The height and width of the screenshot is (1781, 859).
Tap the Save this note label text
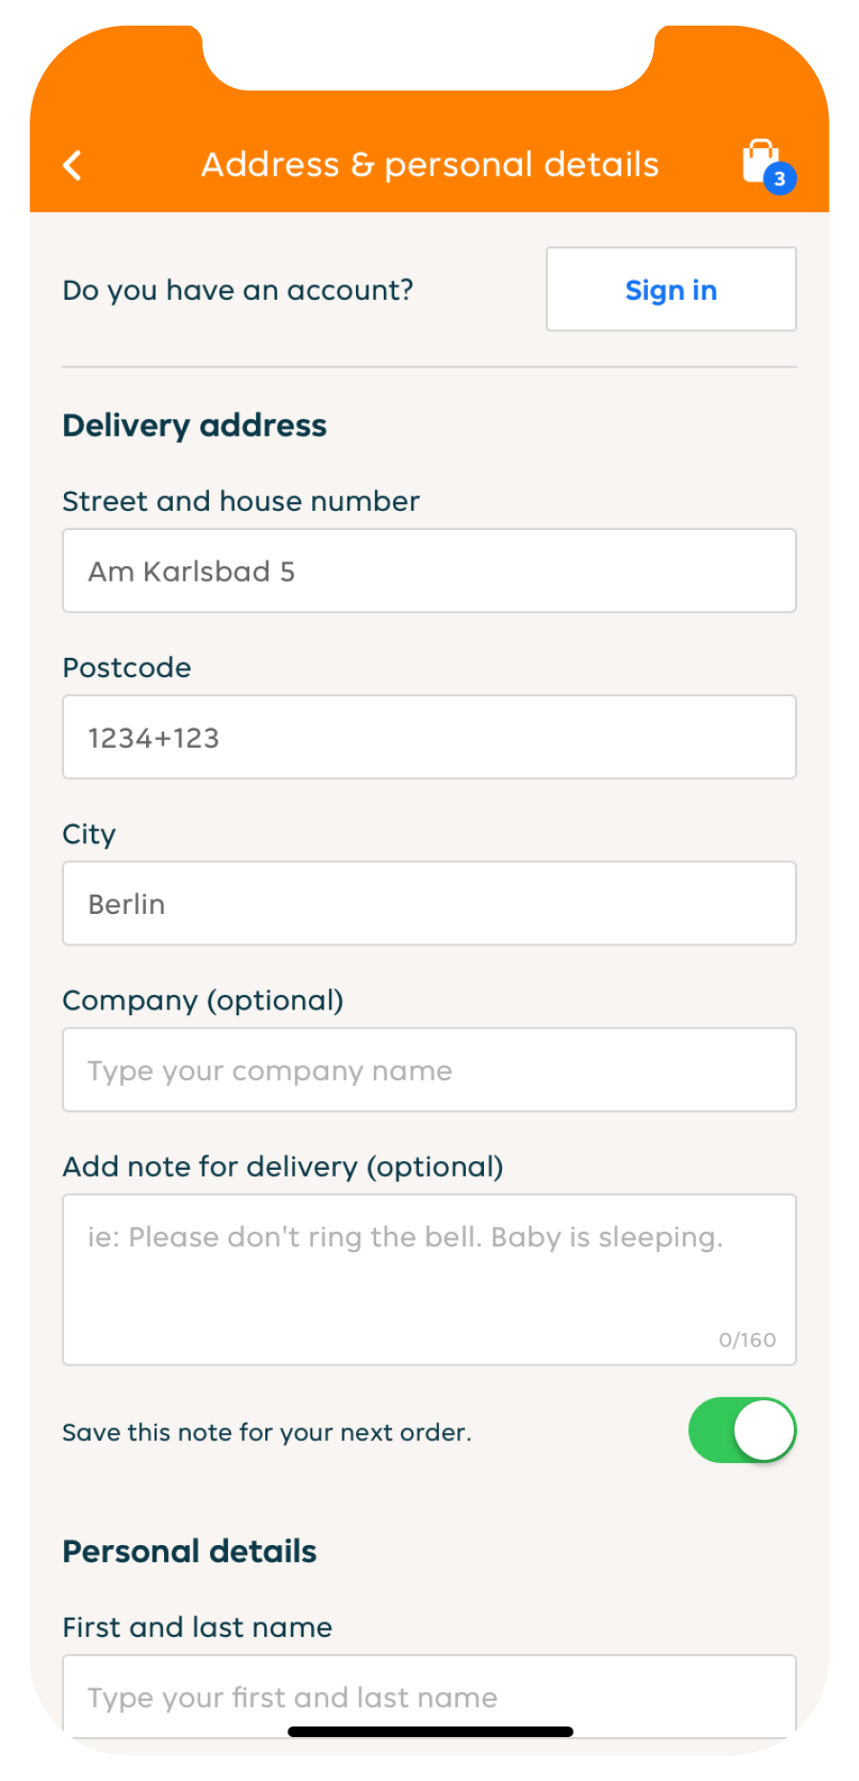pos(267,1432)
